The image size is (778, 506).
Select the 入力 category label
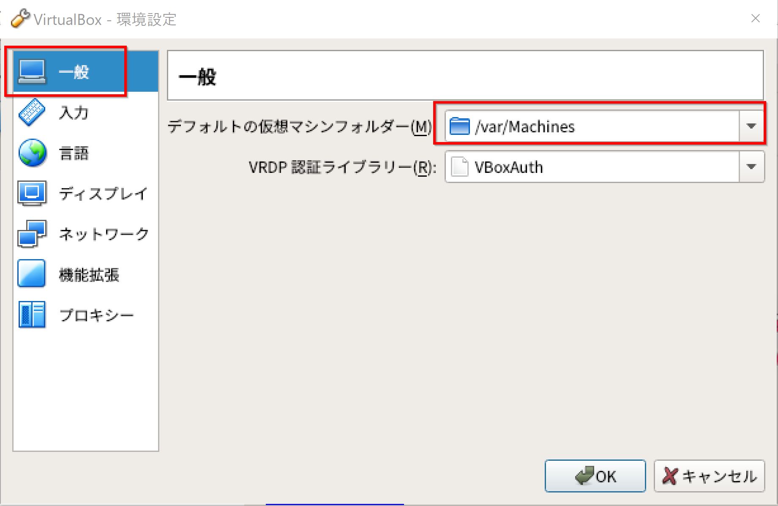point(74,113)
